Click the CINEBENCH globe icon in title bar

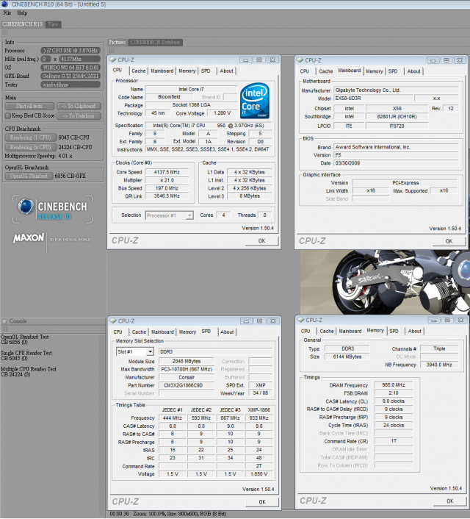point(4,4)
